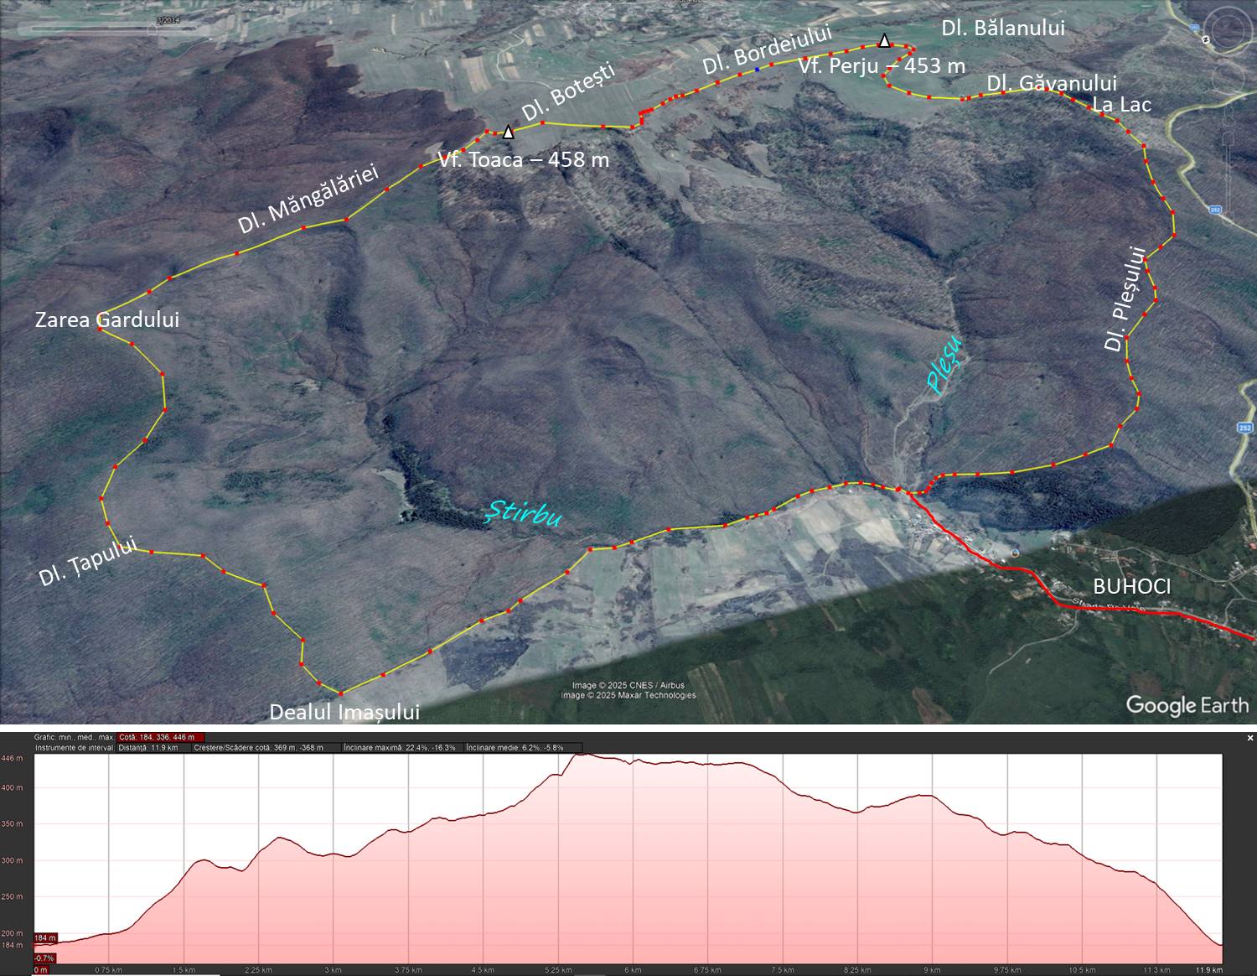Select the Cotă min/med/max statistic field
The image size is (1257, 976).
click(160, 738)
